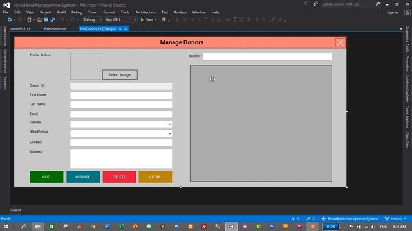Expand the Blood Group combo box
Screen dimensions: 412x231
[170, 133]
